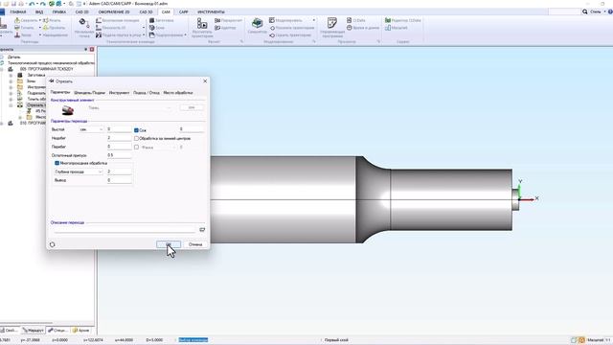Click the Архив bottom panel tab
613x345 pixels.
pyautogui.click(x=80, y=331)
